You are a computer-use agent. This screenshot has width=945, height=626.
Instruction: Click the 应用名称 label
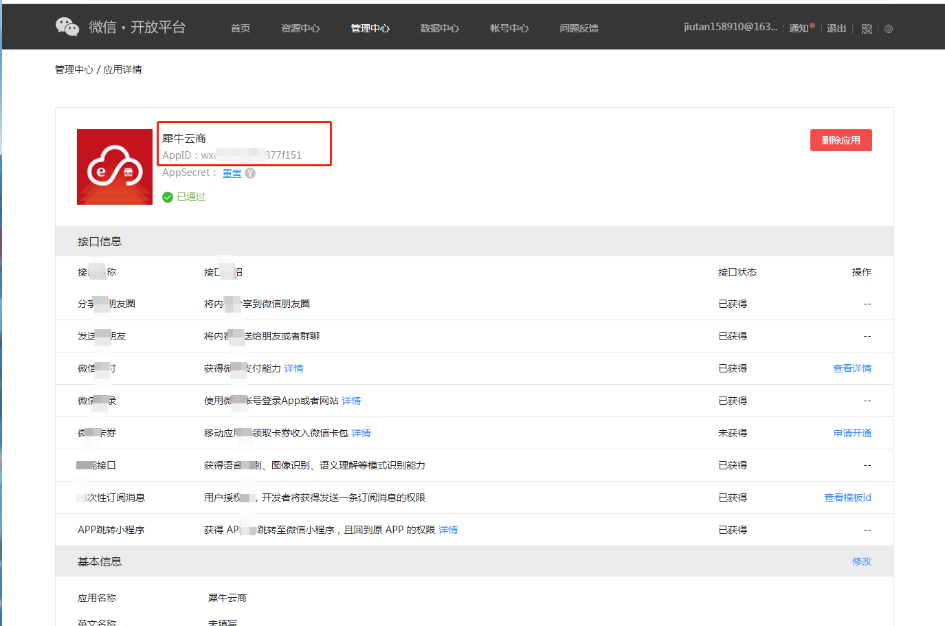click(97, 598)
